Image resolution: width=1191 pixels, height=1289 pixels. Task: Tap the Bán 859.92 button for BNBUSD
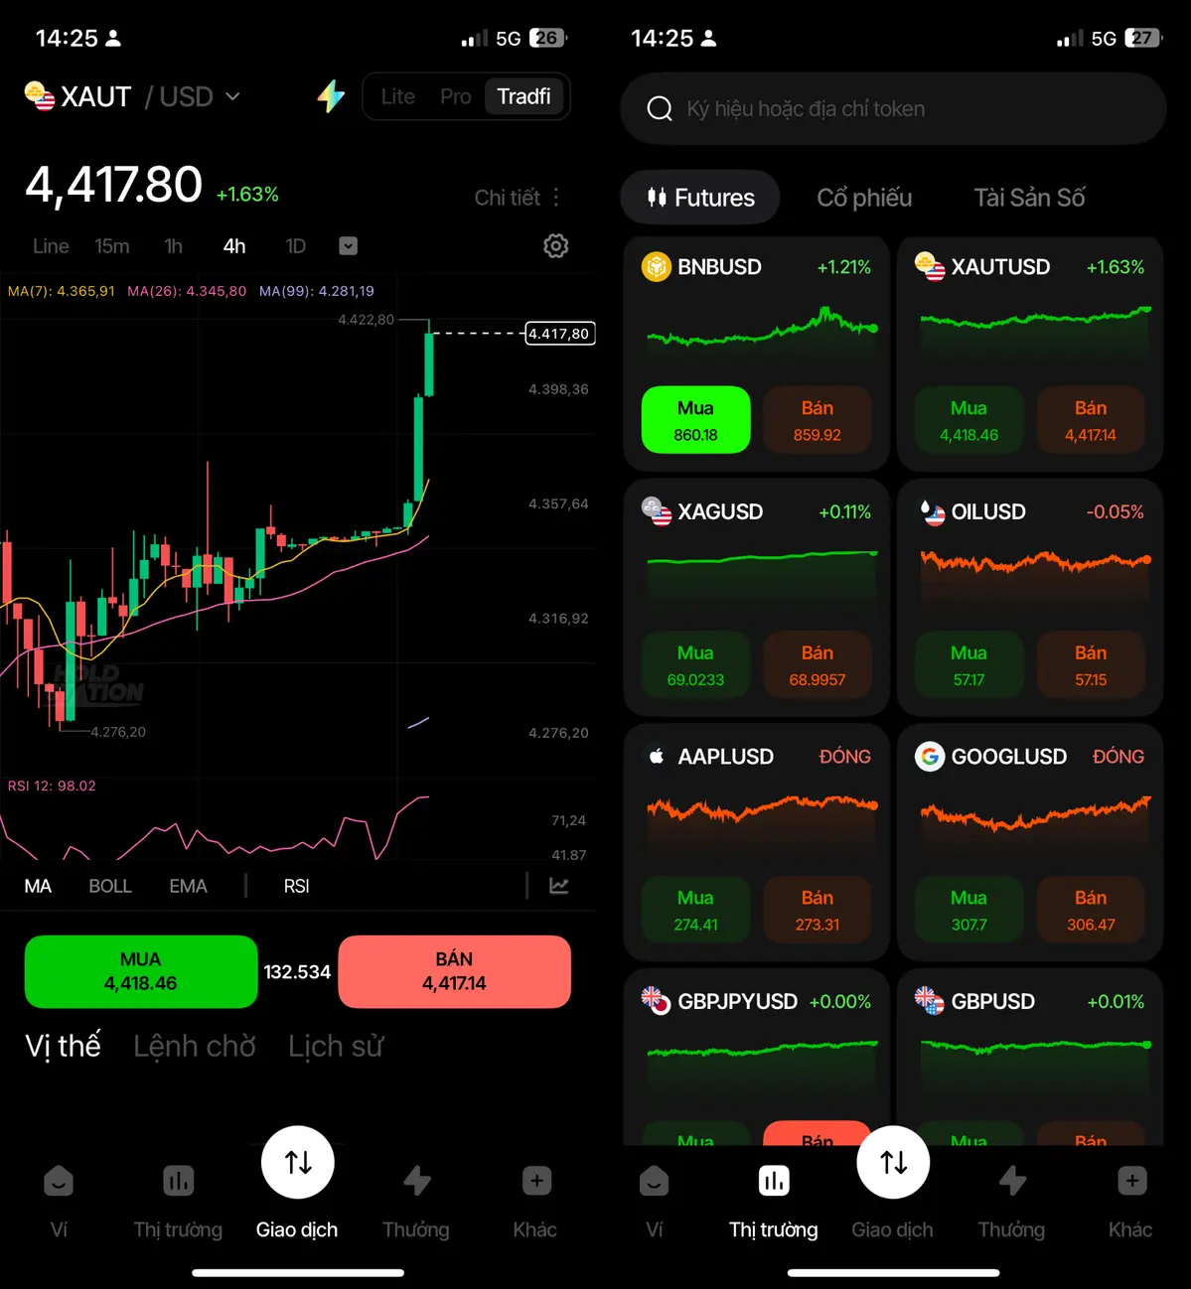point(817,420)
